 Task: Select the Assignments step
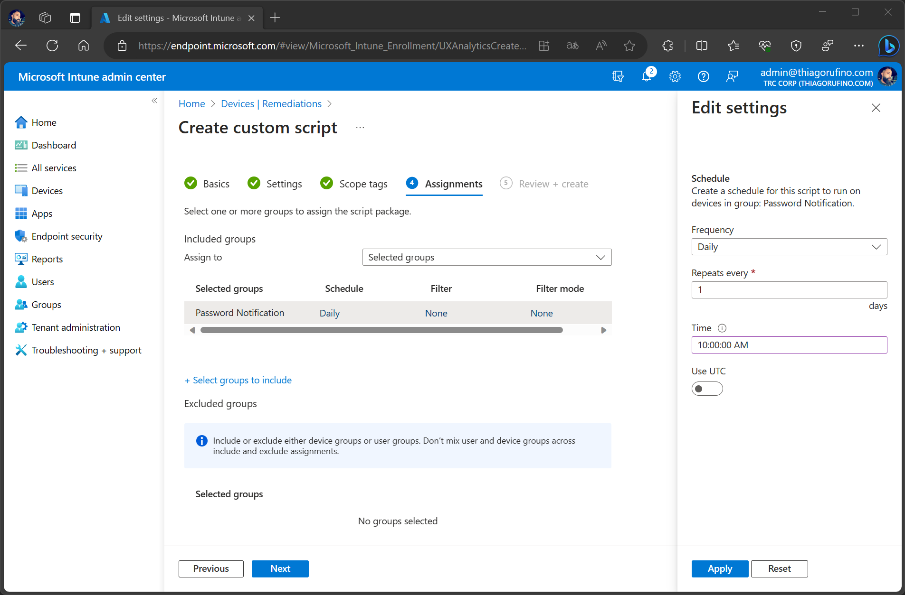444,184
